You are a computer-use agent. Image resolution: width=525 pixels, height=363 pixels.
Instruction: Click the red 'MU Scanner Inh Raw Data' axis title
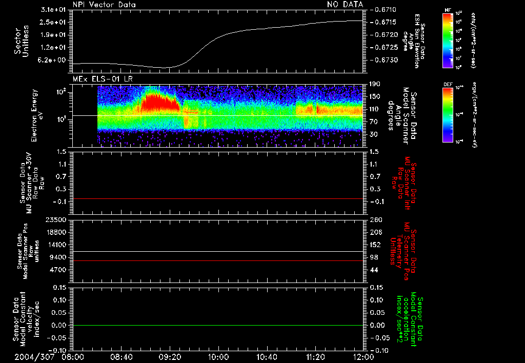(405, 183)
